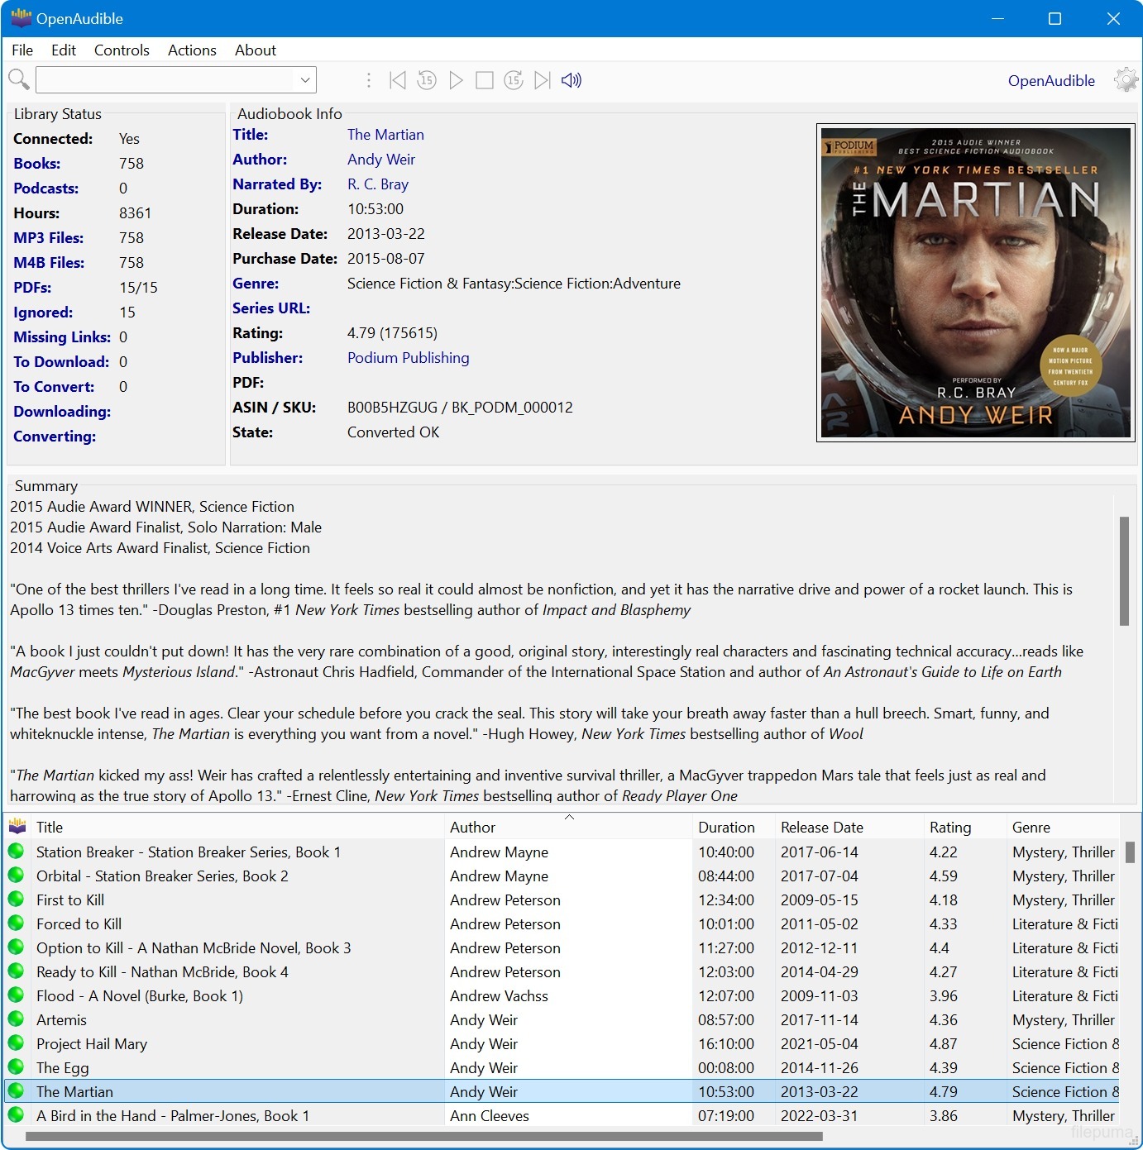Open the R. C. Bray narrator link

coord(378,184)
